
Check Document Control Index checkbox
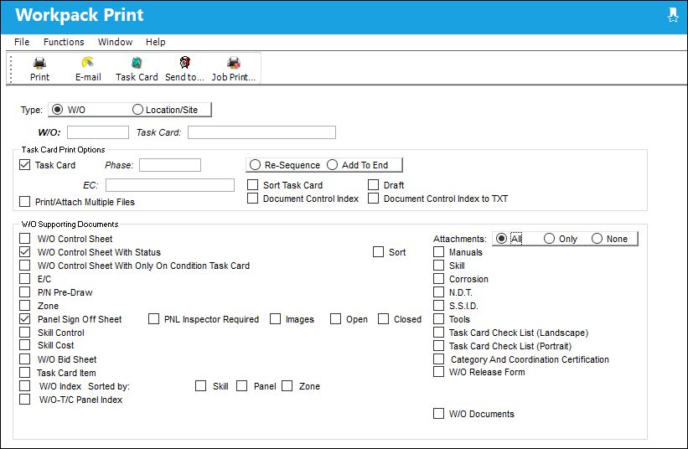point(253,199)
